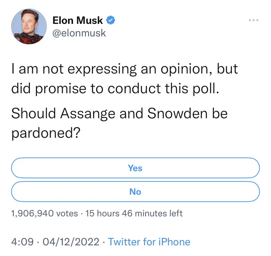Click the 15 hours 46 minutes left label
The width and height of the screenshot is (271, 256).
point(134,213)
